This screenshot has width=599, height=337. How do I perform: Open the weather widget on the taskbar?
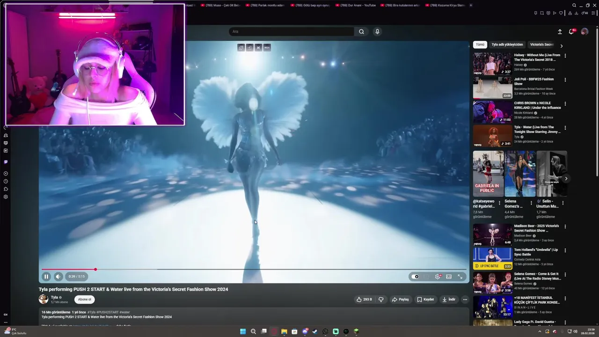(x=15, y=331)
